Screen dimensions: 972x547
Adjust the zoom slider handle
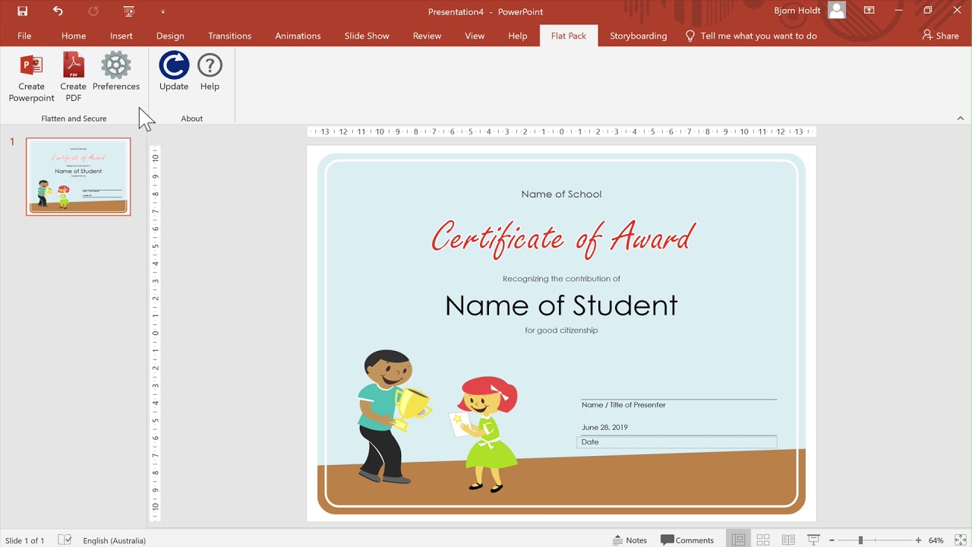coord(860,540)
